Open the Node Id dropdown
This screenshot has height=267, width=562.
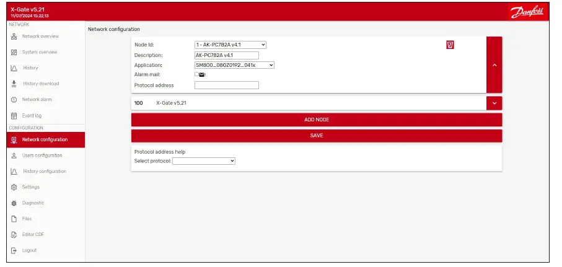[x=230, y=45]
